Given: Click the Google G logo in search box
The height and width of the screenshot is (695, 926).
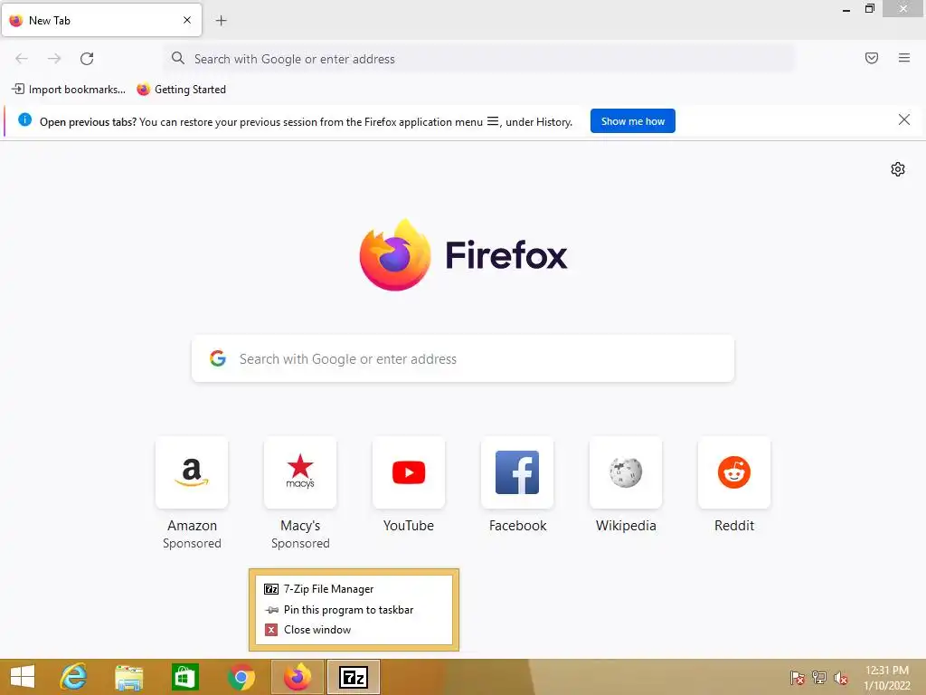Looking at the screenshot, I should tap(218, 358).
